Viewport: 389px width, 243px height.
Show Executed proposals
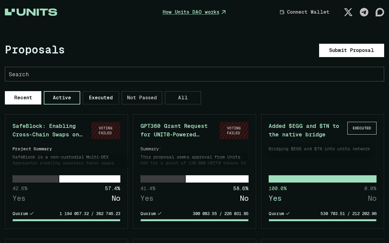pyautogui.click(x=101, y=98)
